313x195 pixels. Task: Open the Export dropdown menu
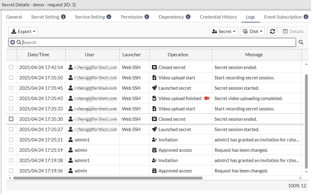(23, 32)
